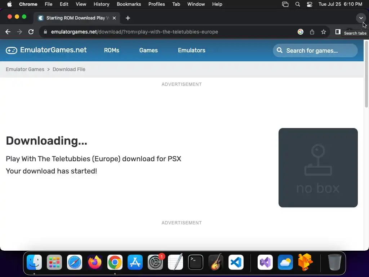
Task: Click the page vertical scrollbar
Action: [366, 74]
